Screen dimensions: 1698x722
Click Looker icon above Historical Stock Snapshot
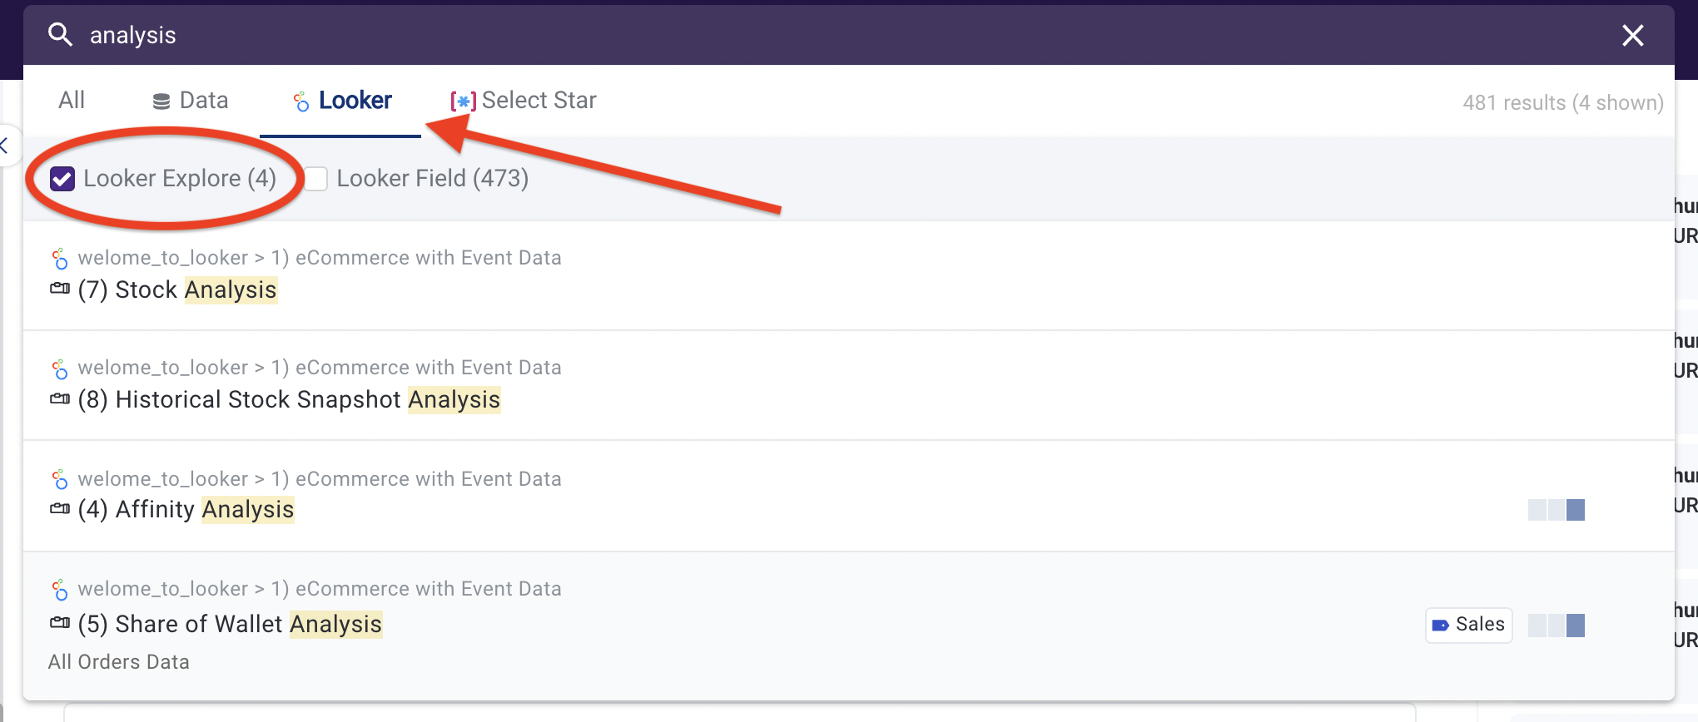(x=60, y=368)
